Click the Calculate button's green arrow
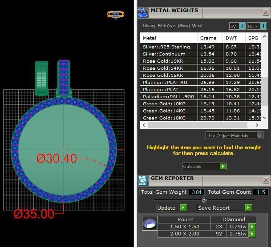The image size is (271, 247). pyautogui.click(x=223, y=167)
